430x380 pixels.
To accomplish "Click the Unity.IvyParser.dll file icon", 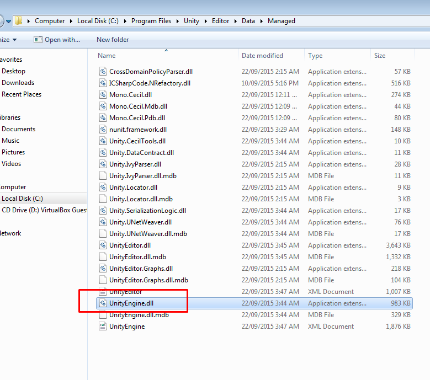I will click(103, 164).
